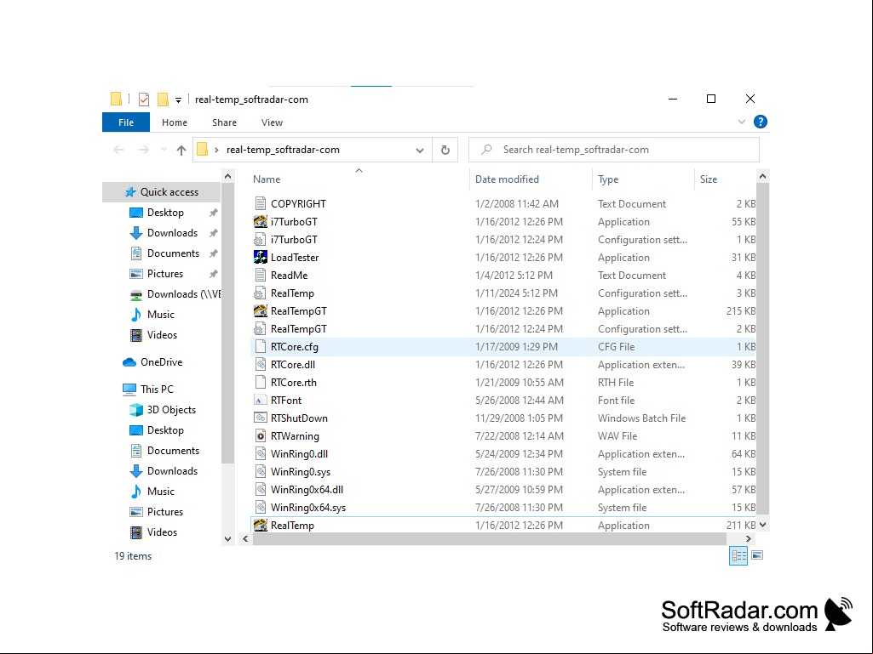Select the RTCore.rth file name
Viewport: 873px width, 654px height.
tap(293, 382)
